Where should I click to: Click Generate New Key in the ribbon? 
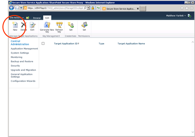(x=47, y=27)
